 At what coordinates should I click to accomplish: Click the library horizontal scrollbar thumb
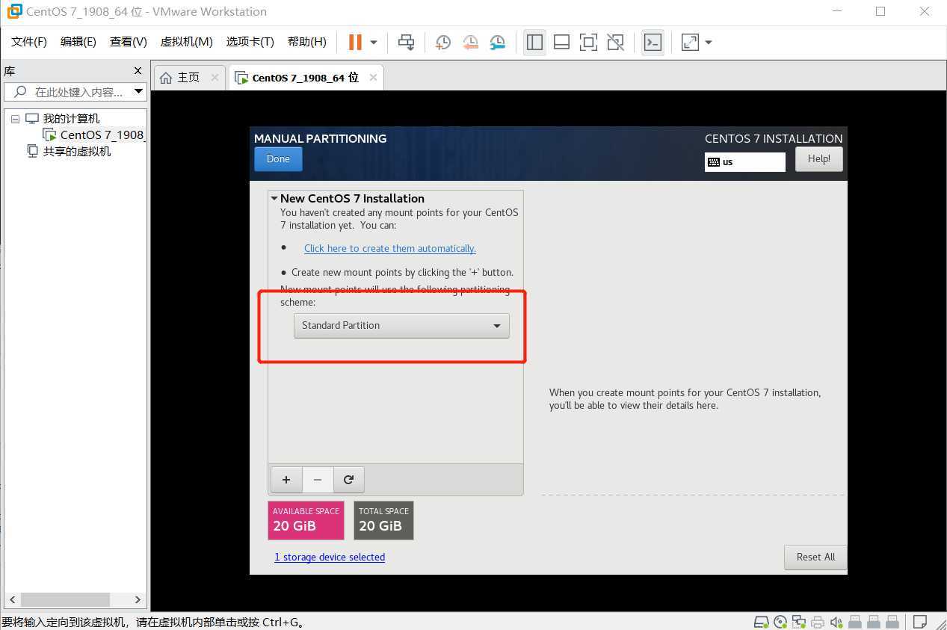65,599
